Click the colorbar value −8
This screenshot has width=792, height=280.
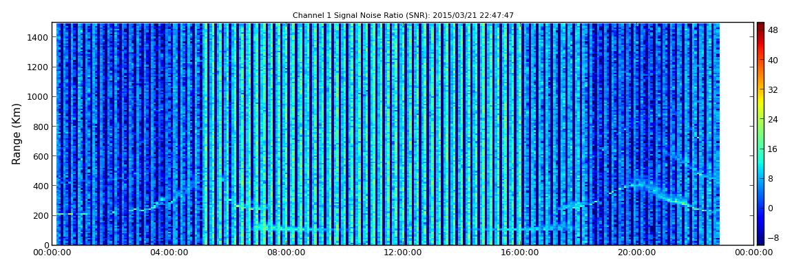coord(773,237)
